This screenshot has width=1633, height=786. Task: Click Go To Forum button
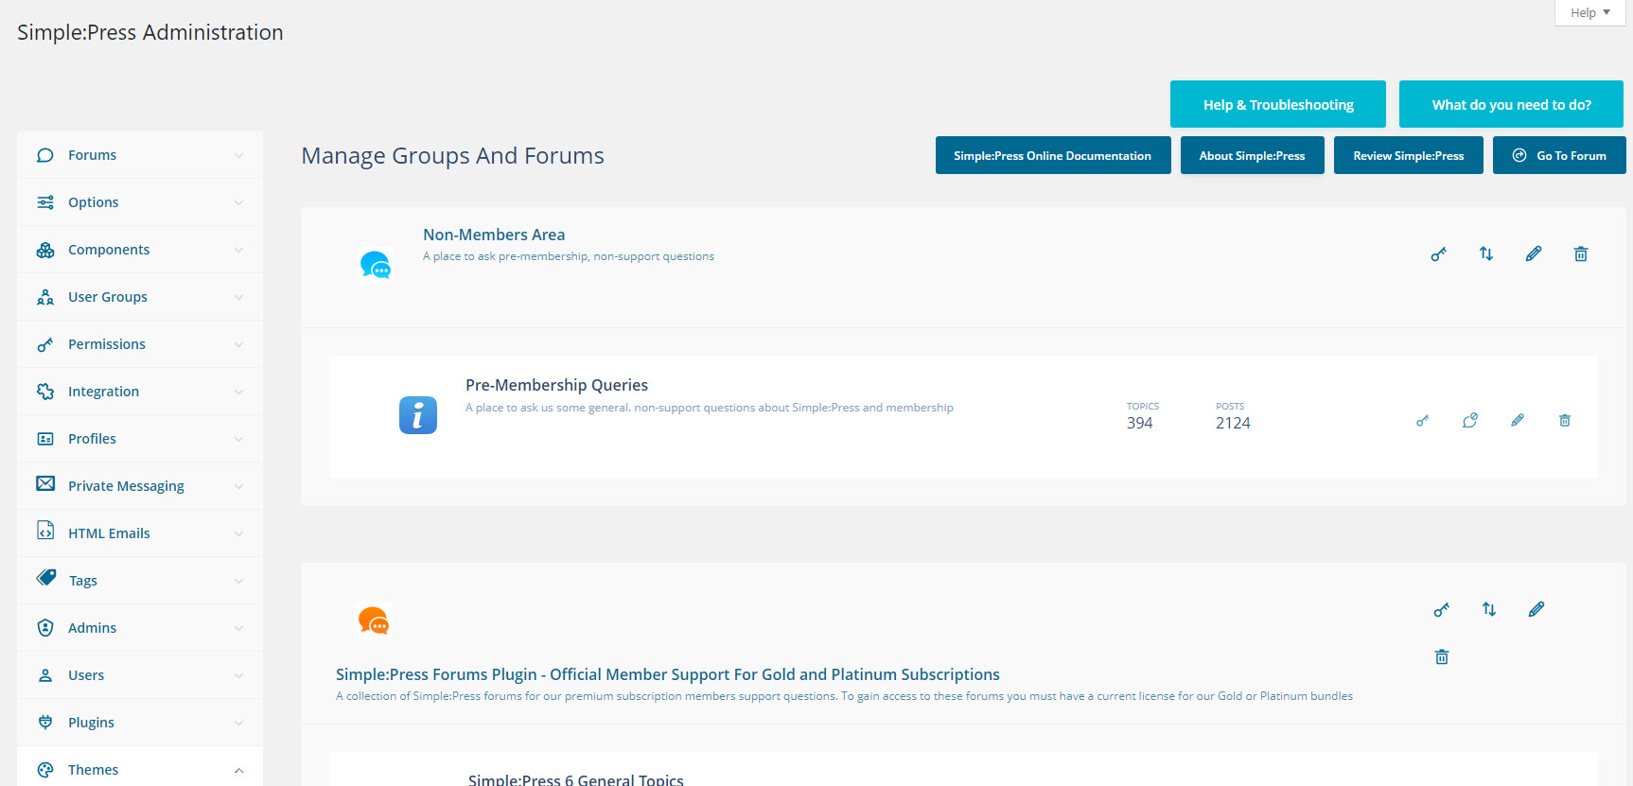1559,155
